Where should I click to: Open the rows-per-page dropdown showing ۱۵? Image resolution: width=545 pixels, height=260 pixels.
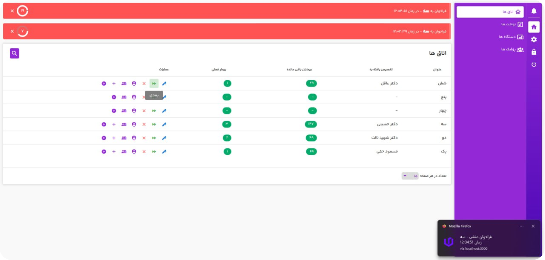point(410,176)
